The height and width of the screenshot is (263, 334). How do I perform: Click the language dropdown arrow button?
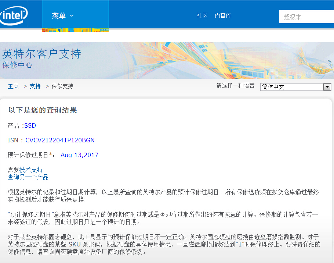[327, 87]
